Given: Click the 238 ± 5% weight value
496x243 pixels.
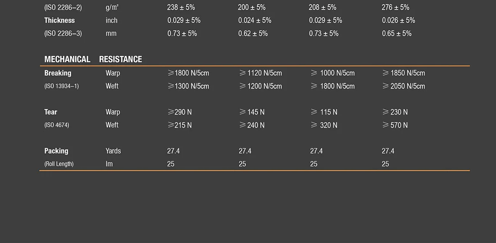Looking at the screenshot, I should (181, 7).
